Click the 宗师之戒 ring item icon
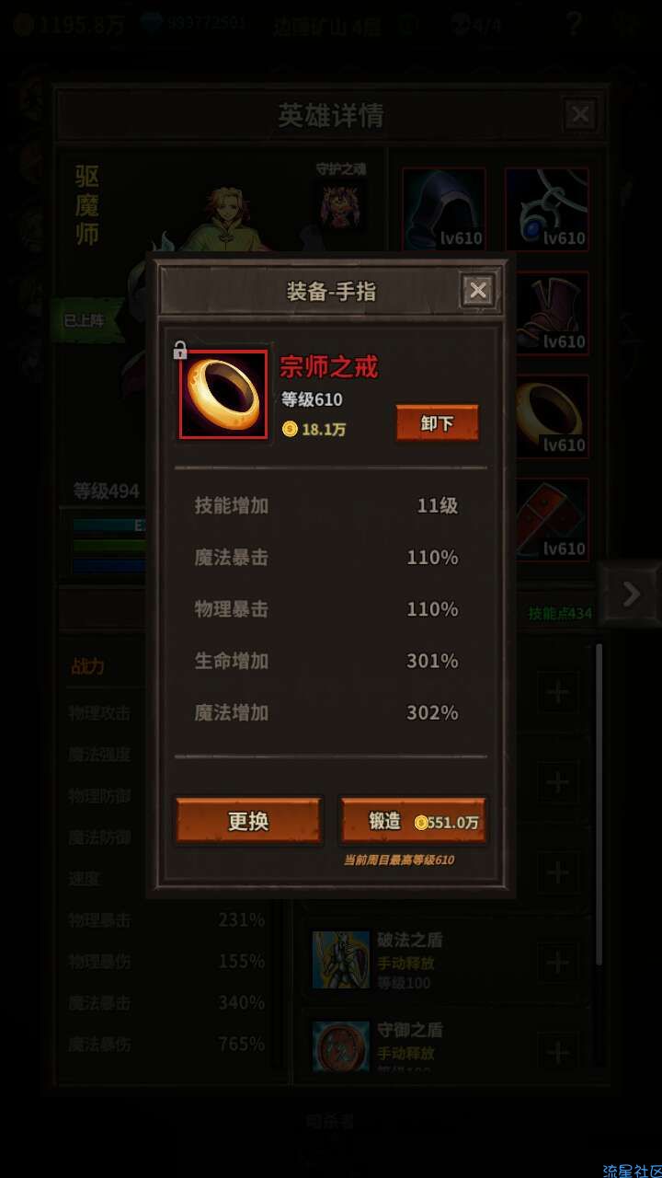Viewport: 662px width, 1178px height. coord(223,394)
